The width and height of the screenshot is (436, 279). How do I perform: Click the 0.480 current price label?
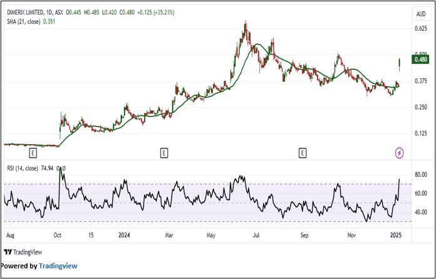420,60
